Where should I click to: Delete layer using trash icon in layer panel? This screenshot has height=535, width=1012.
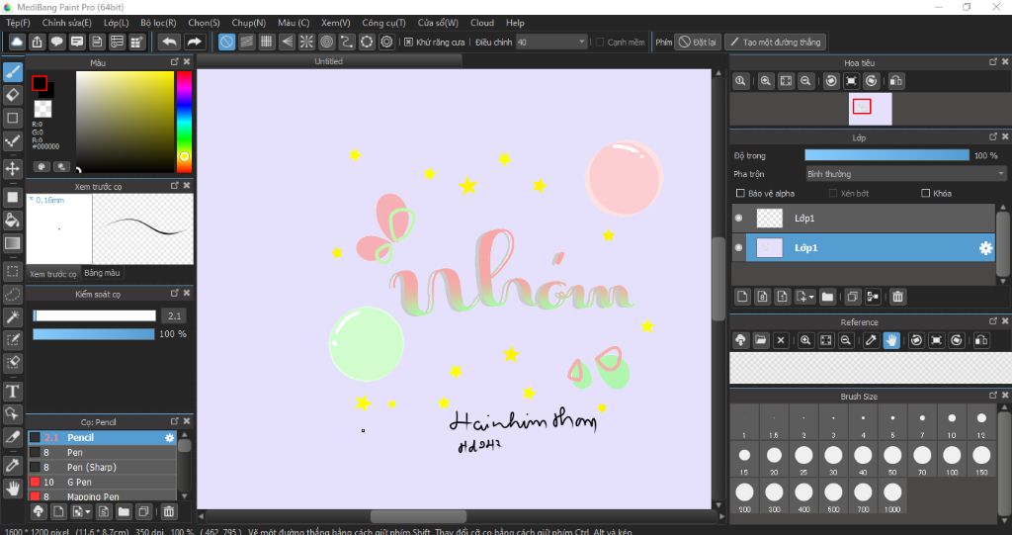pos(897,297)
